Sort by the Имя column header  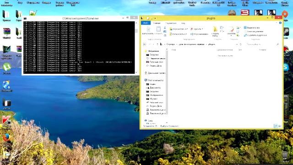pos(174,50)
